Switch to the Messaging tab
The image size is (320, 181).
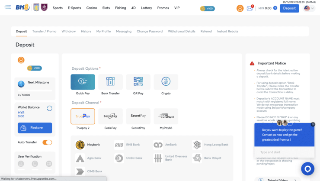(x=124, y=32)
